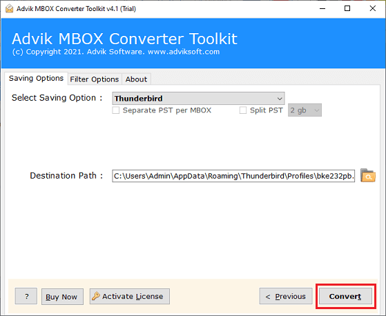Expand the 2 gb split size dropdown

[305, 110]
